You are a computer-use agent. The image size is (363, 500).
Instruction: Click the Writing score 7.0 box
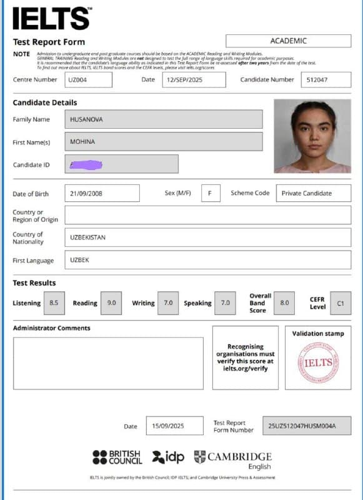point(168,303)
